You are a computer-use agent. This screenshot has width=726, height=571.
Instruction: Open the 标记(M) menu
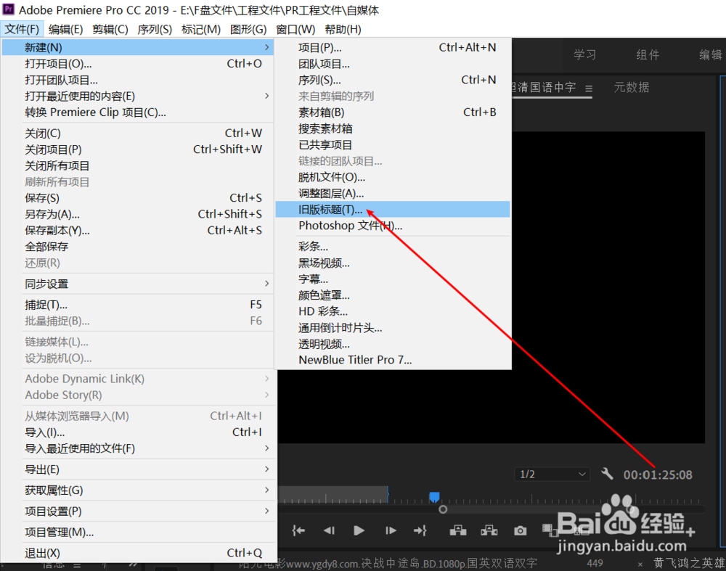click(201, 29)
